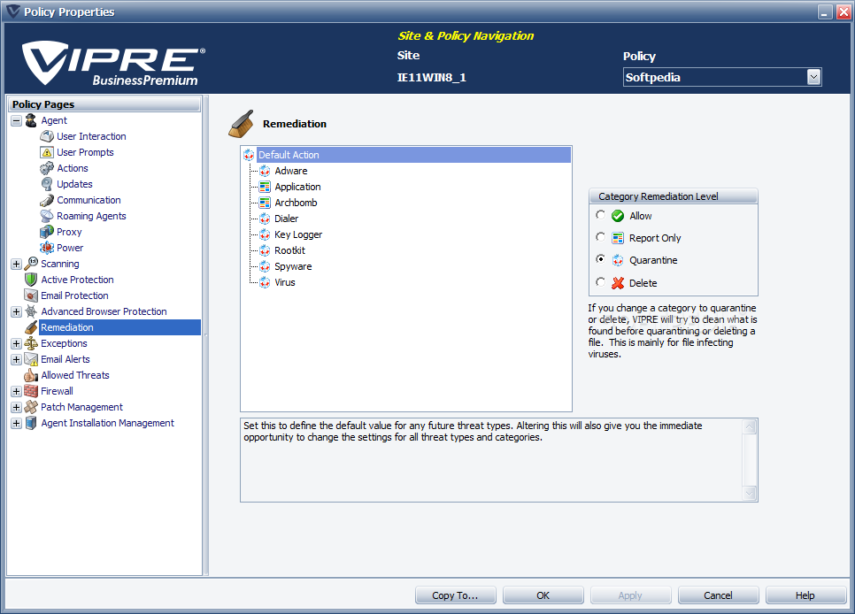855x614 pixels.
Task: Open the User Interaction policy page
Action: (x=91, y=136)
